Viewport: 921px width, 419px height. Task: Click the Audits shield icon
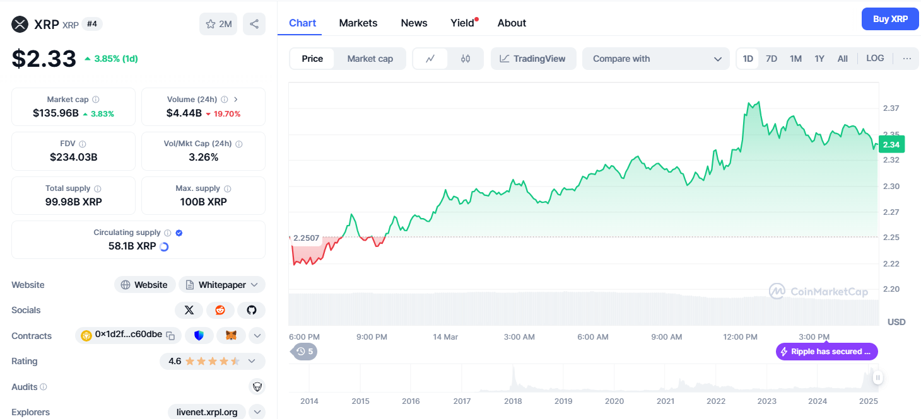click(x=257, y=386)
